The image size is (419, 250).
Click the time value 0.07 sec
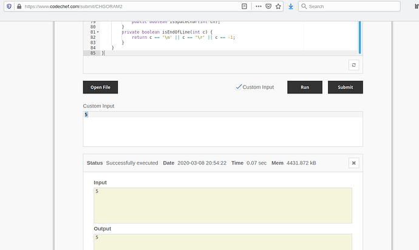(x=256, y=163)
